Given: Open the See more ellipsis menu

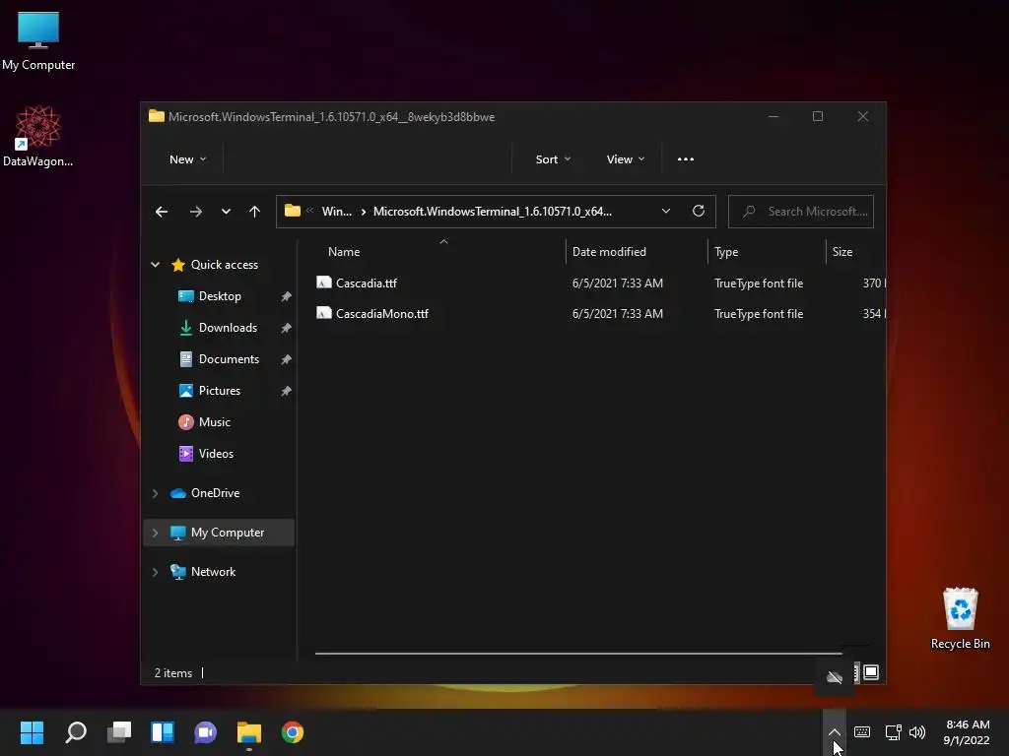Looking at the screenshot, I should click(x=686, y=159).
